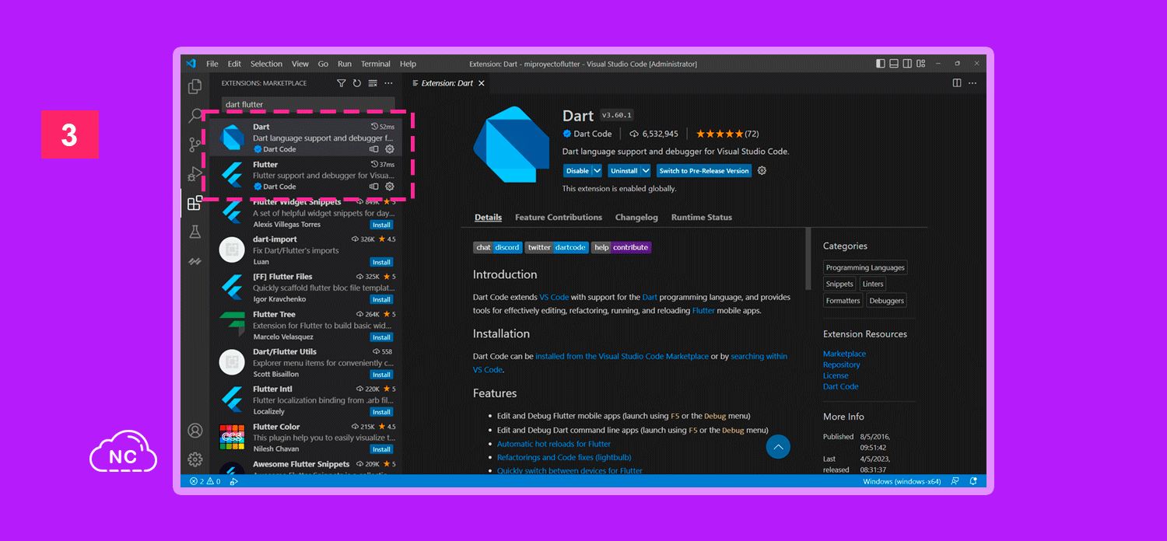The image size is (1167, 541).
Task: Open the manage gear for Flutter extension row
Action: [x=390, y=187]
